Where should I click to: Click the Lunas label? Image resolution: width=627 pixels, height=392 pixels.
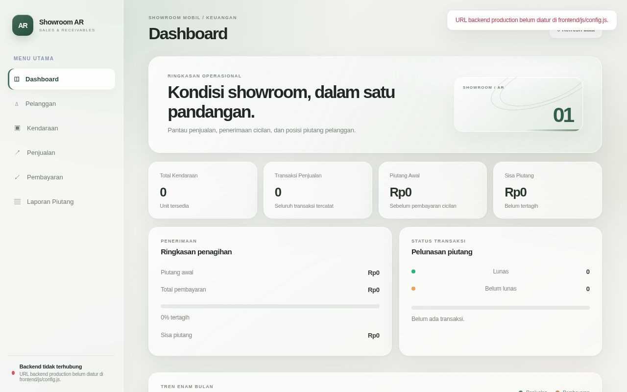(x=501, y=271)
